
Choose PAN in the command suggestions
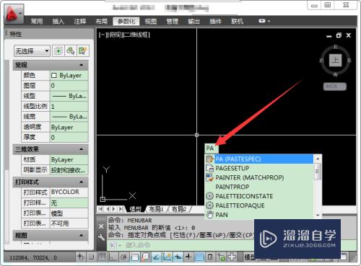[x=259, y=215]
